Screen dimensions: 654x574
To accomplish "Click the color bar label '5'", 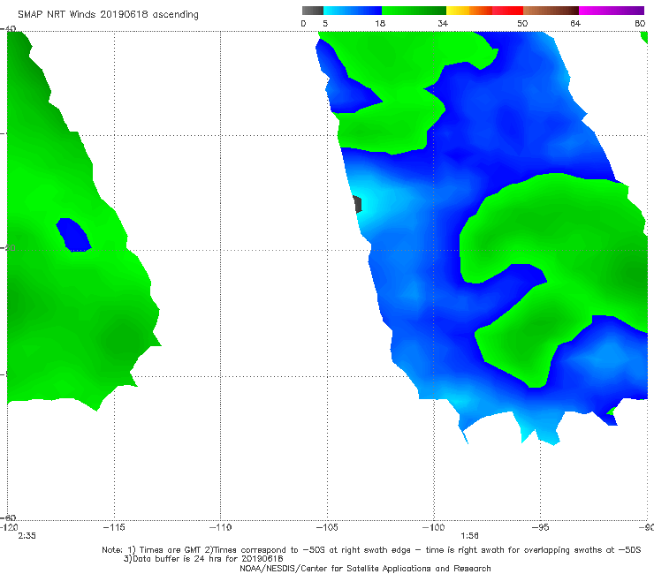I will click(325, 23).
